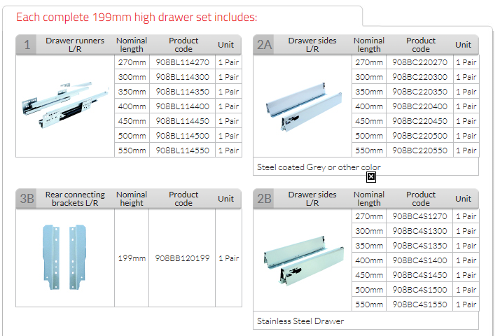Click the Nominal height column header
Viewport: 500px width, 336px height.
click(132, 199)
